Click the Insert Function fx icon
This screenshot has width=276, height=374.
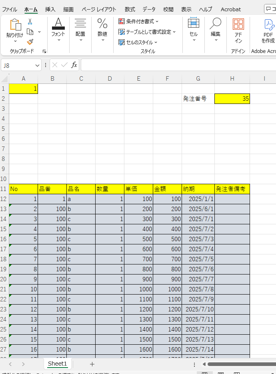(74, 65)
